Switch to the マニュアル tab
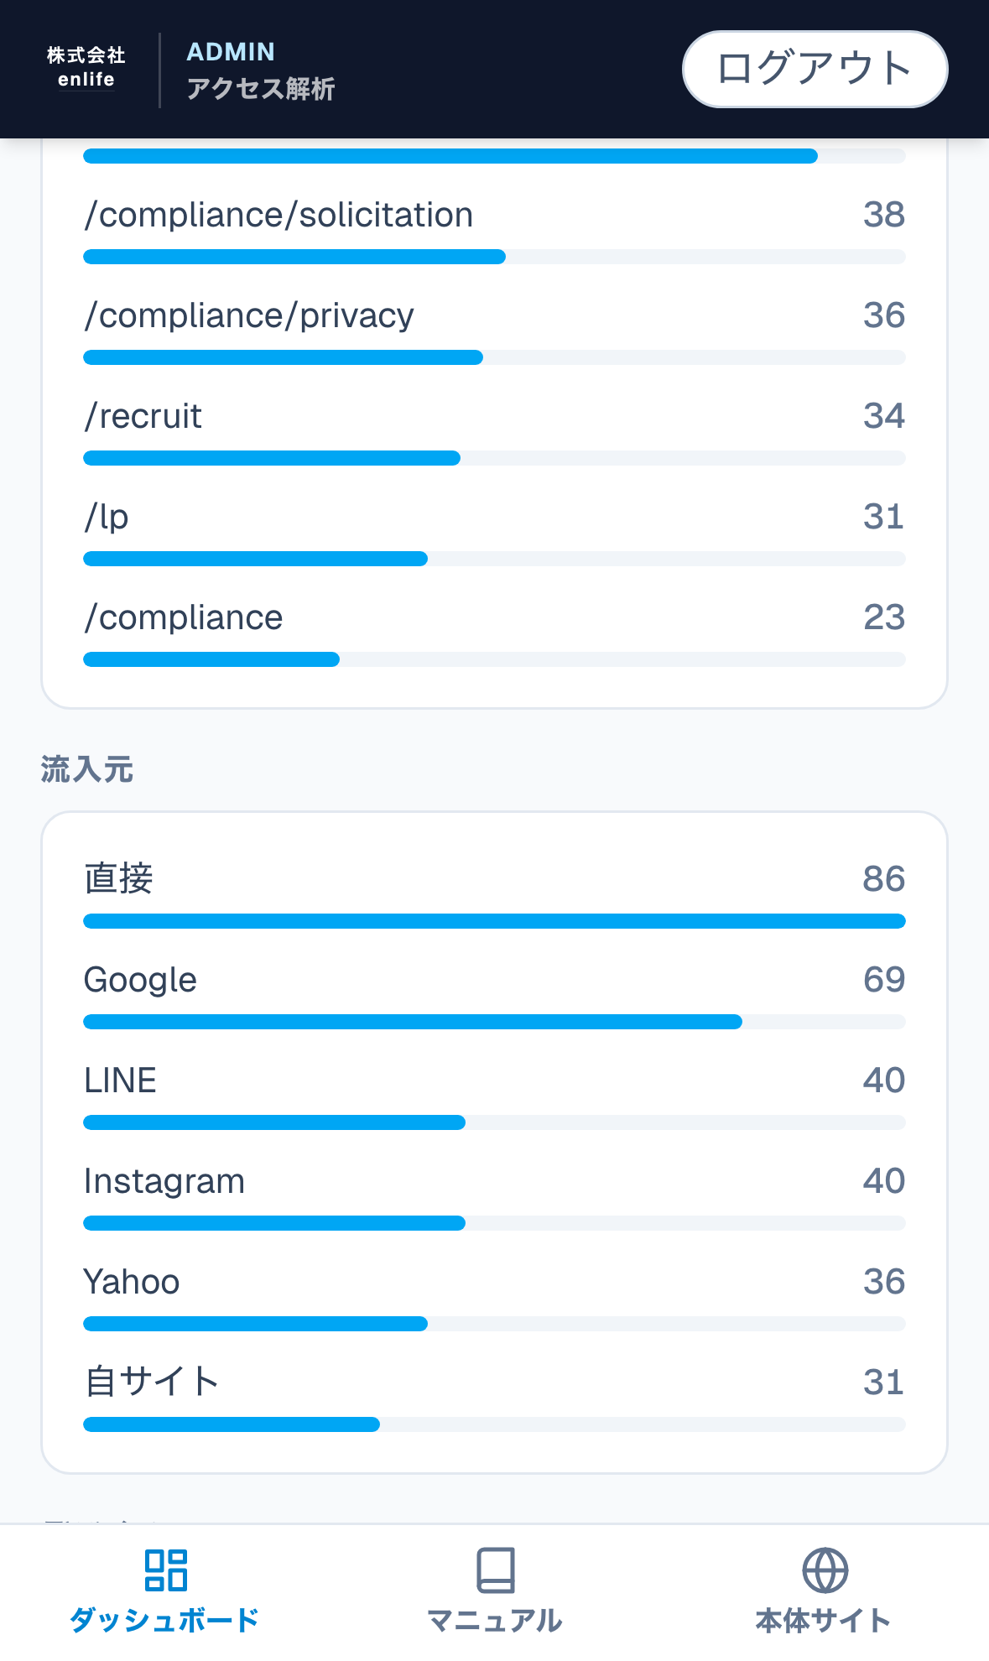This screenshot has width=989, height=1661. point(495,1620)
